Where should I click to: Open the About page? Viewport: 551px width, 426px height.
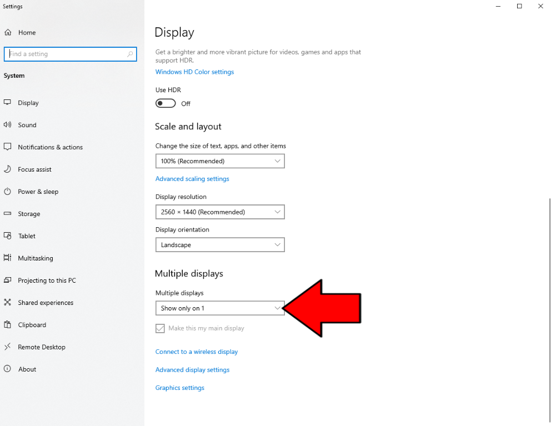27,369
